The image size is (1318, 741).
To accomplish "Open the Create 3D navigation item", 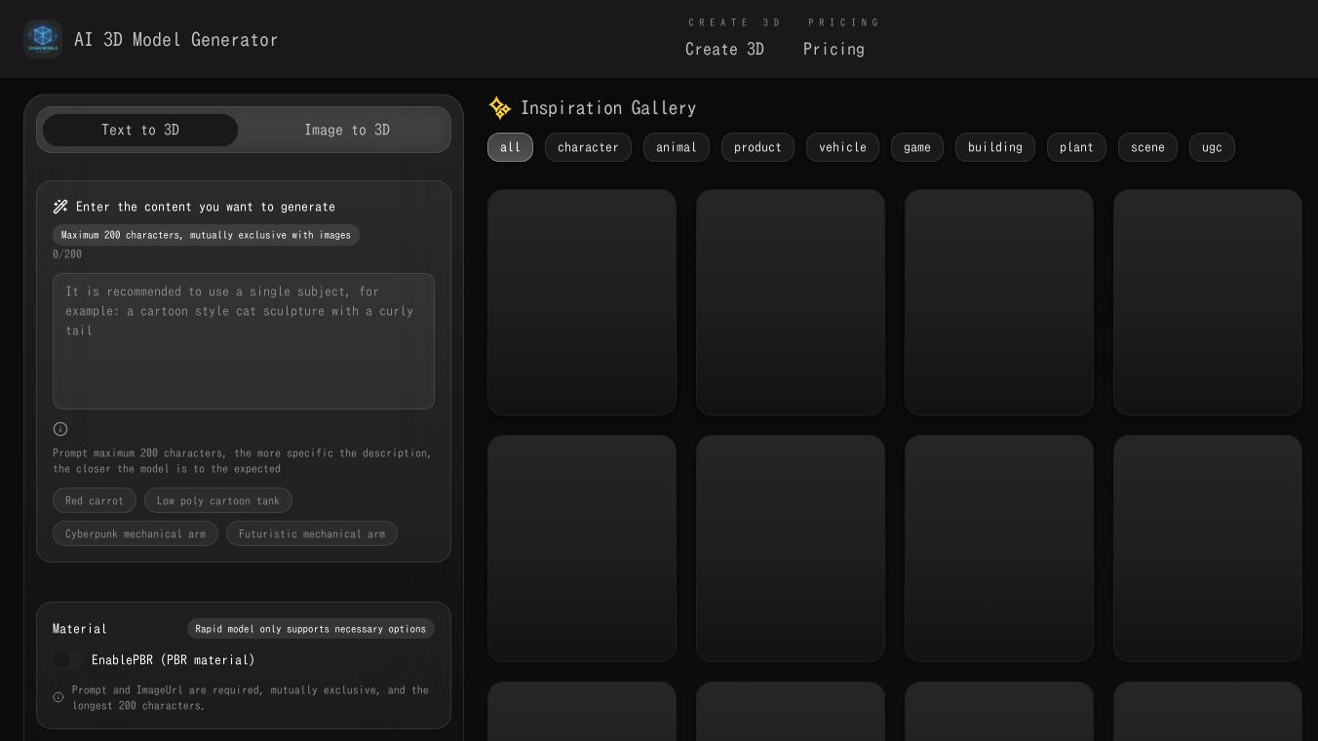I will click(724, 49).
